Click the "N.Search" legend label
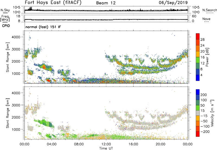Viewport: 217px width, 150px height. click(x=209, y=10)
